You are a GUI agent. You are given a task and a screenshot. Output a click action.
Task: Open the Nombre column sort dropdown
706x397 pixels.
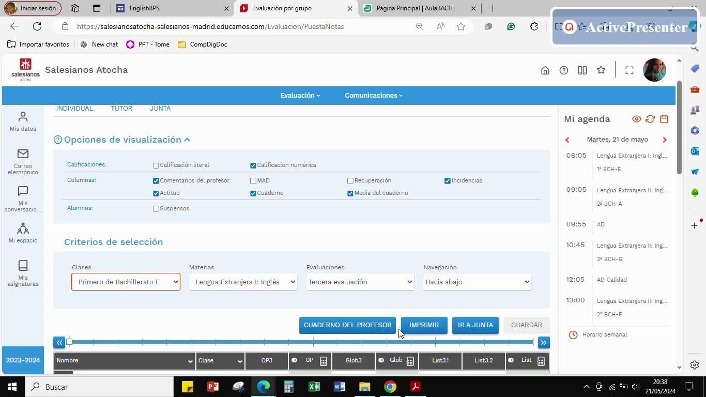190,361
